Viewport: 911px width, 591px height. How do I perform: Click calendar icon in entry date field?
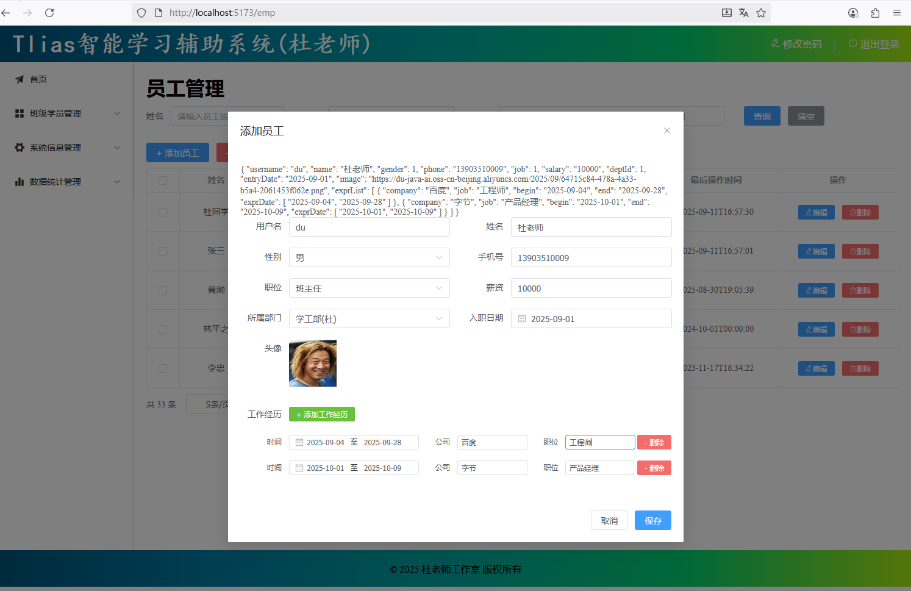522,319
